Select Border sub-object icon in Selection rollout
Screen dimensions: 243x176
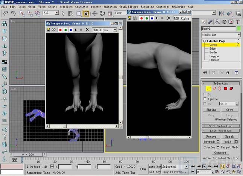[x=220, y=89]
